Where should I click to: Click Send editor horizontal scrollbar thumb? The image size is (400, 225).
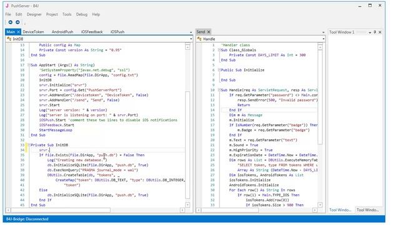click(x=230, y=210)
